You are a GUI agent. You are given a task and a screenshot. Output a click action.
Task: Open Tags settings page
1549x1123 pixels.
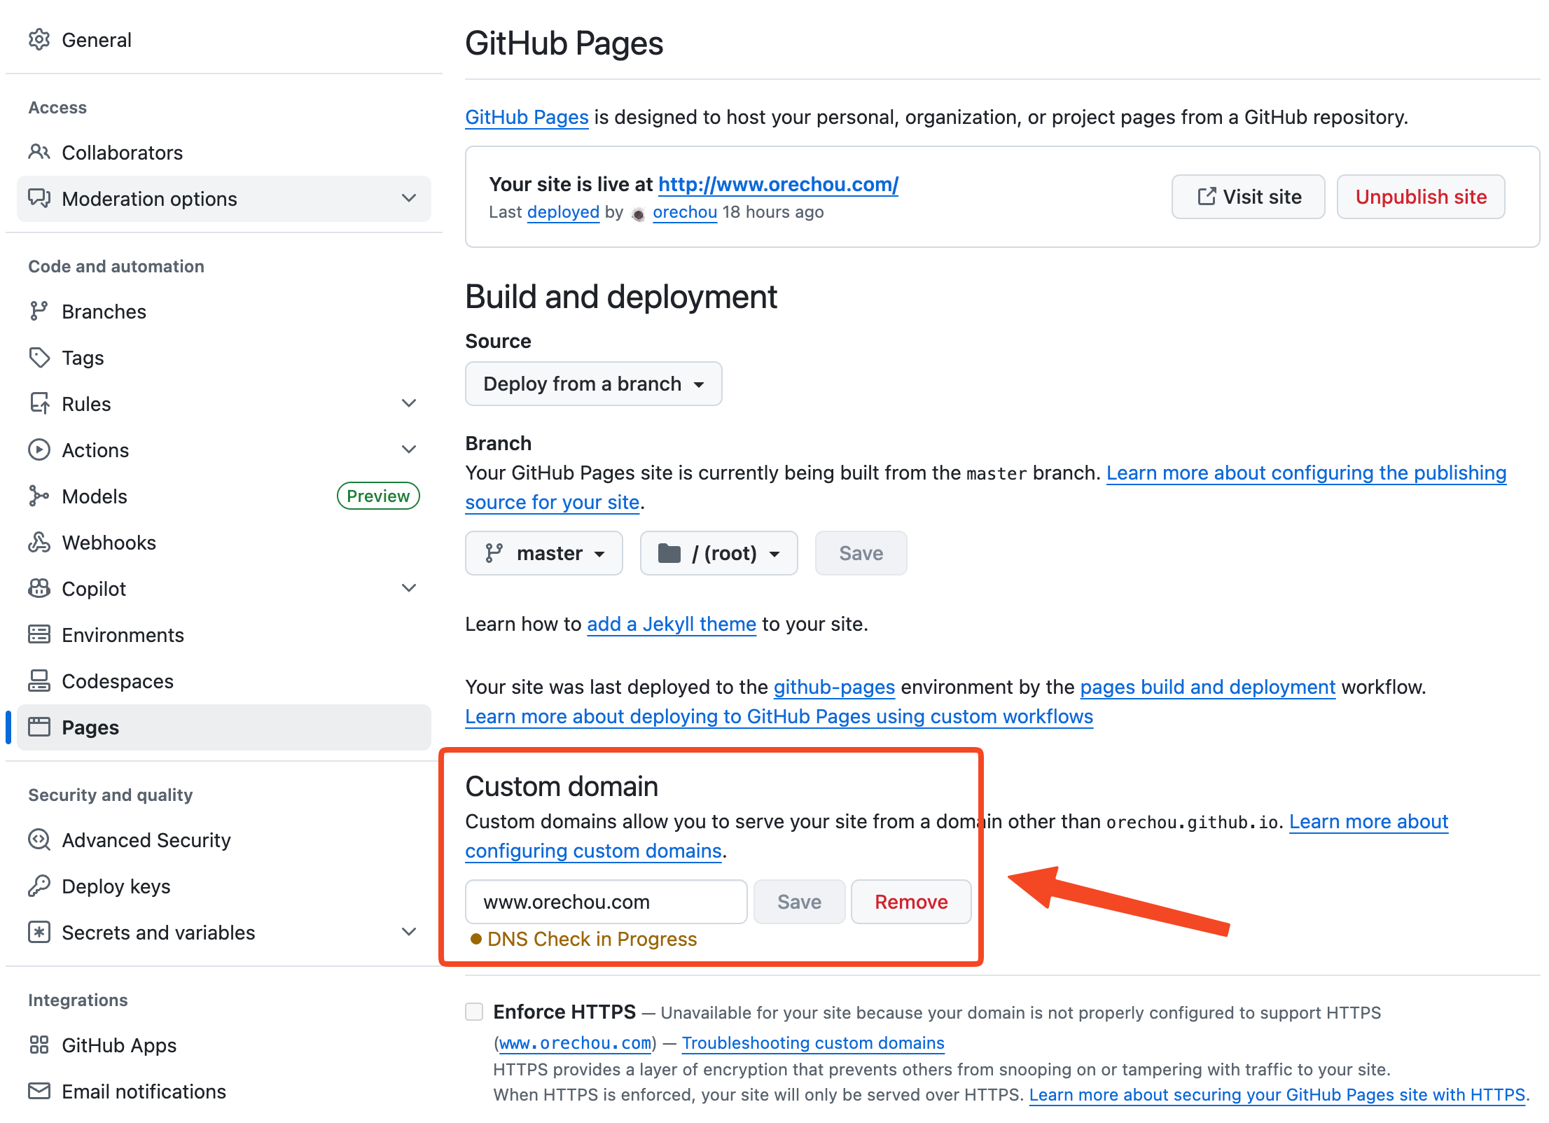point(223,357)
